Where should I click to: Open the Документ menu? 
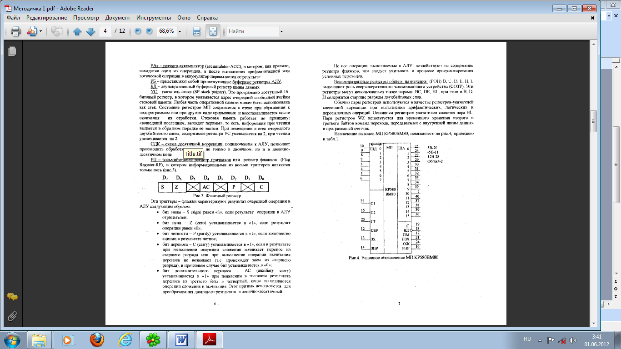(x=118, y=18)
